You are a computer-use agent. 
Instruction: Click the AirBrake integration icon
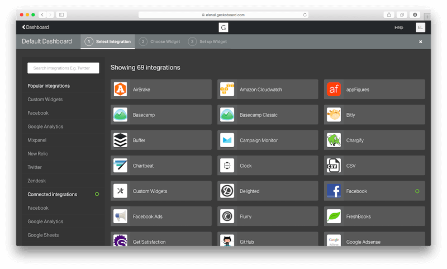[x=120, y=89]
